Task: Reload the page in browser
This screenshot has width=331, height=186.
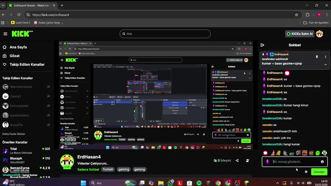Action: tap(19, 15)
